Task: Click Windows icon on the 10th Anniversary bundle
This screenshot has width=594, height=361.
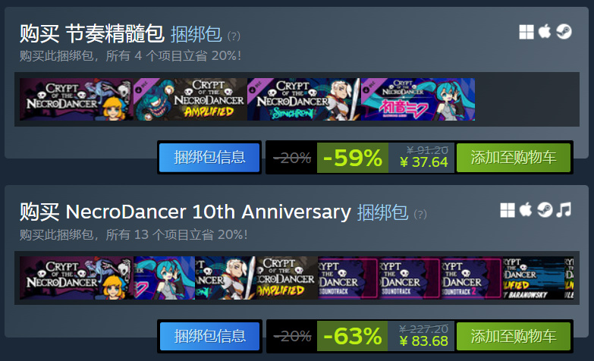Action: click(508, 210)
